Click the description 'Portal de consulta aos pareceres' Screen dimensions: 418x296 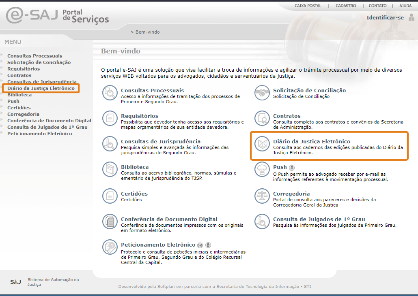[324, 202]
